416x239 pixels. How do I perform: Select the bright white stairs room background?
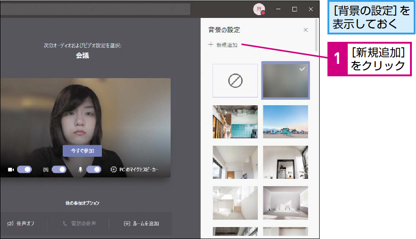click(x=235, y=203)
